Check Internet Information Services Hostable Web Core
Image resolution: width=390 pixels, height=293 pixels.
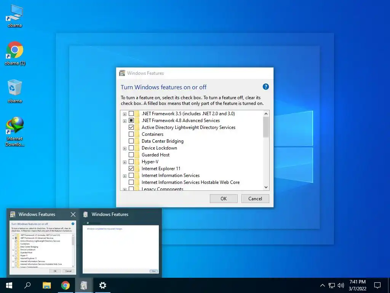131,182
